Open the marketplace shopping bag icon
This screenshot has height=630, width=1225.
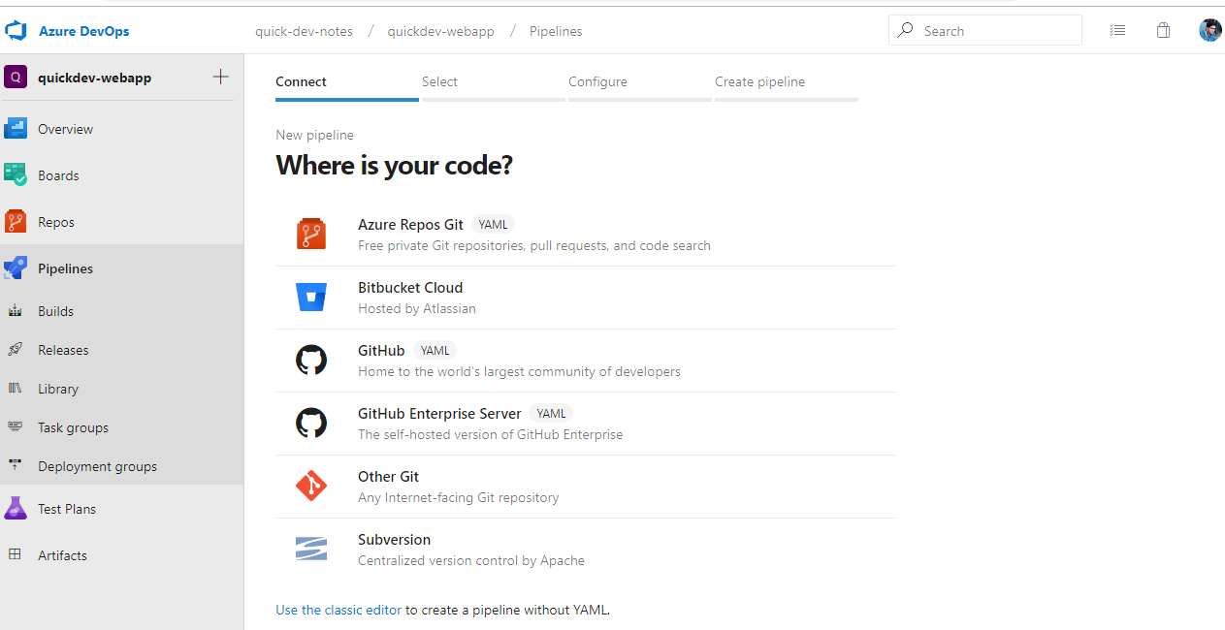(x=1163, y=31)
